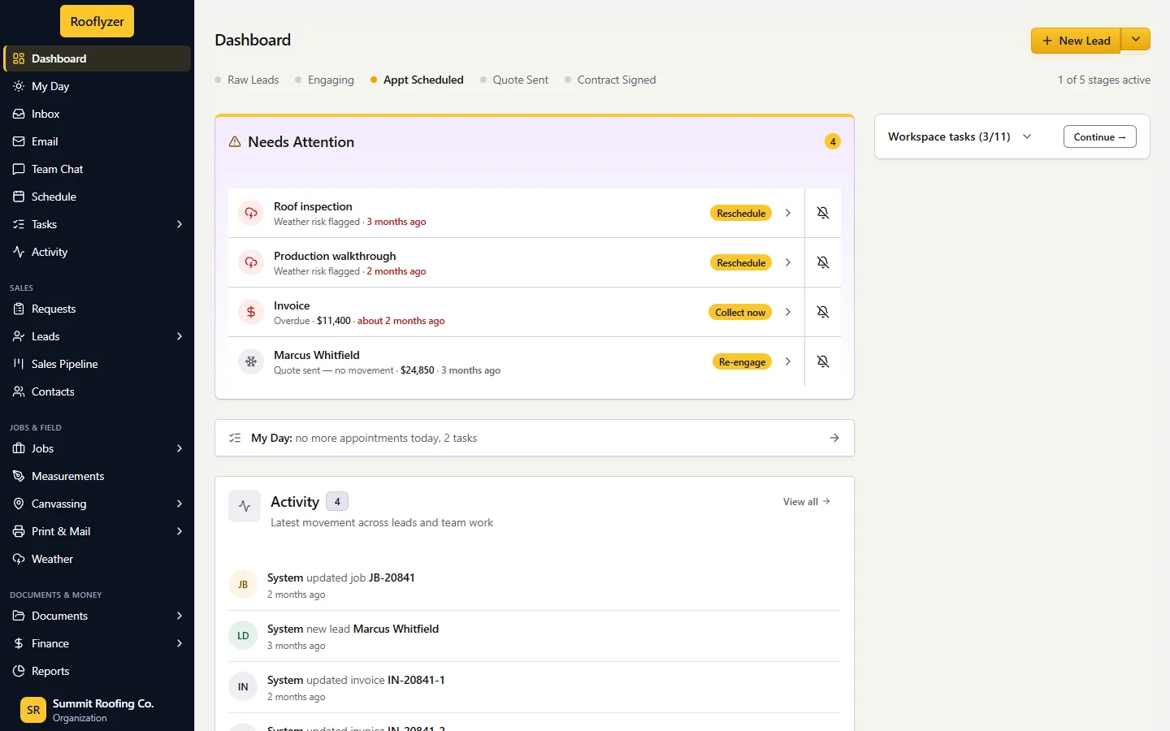Mute the Roof inspection alert
1170x731 pixels.
(823, 213)
